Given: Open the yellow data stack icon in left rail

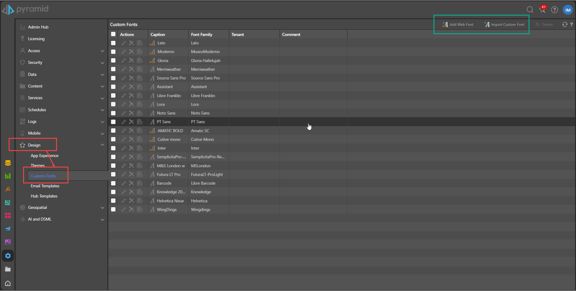Looking at the screenshot, I should [8, 163].
